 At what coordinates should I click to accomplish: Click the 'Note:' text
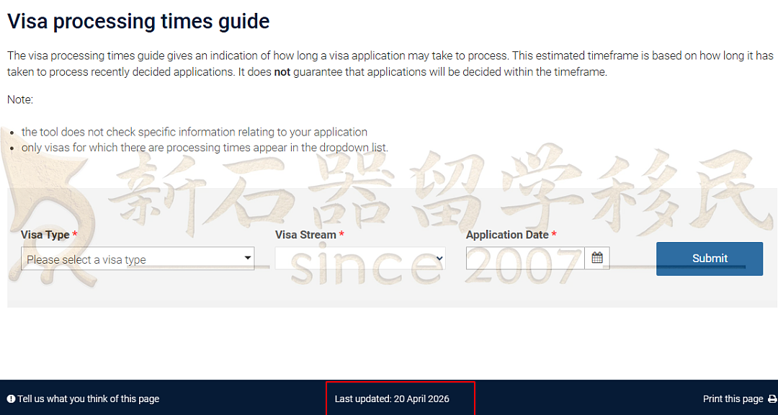pos(20,99)
